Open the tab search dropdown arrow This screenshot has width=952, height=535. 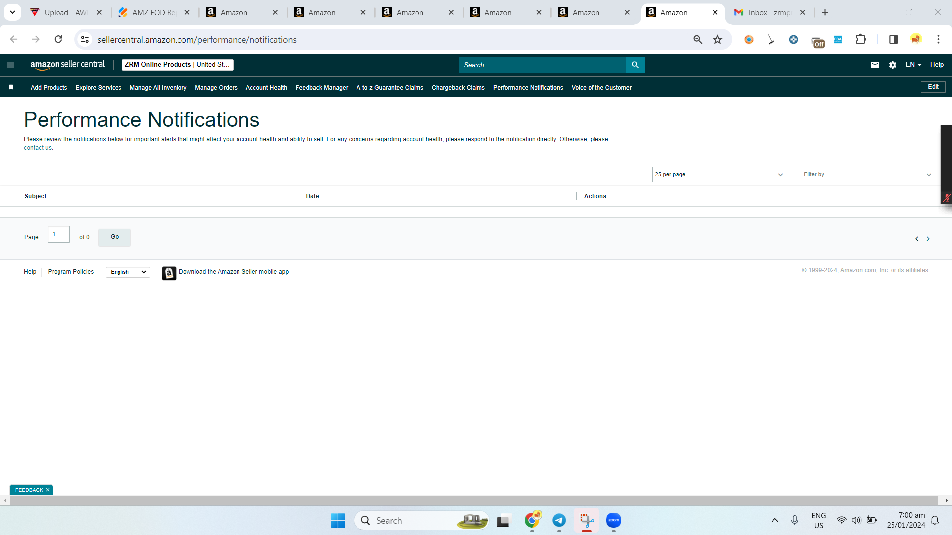click(x=12, y=12)
